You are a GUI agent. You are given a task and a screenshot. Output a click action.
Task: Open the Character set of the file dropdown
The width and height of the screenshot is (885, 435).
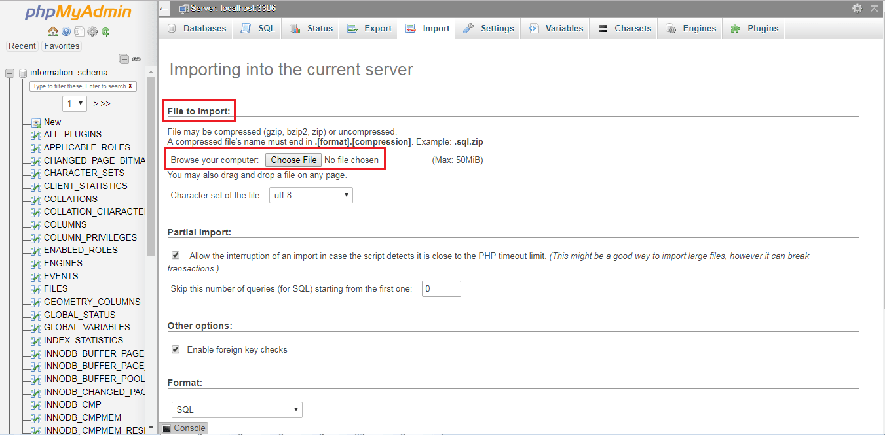pos(311,195)
